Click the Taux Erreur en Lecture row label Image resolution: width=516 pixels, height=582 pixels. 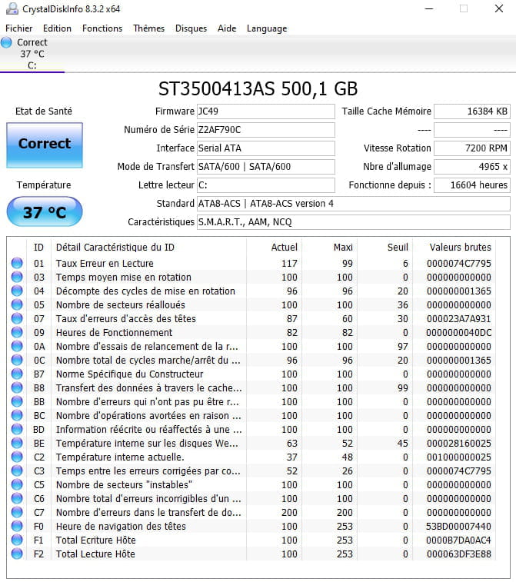(105, 263)
